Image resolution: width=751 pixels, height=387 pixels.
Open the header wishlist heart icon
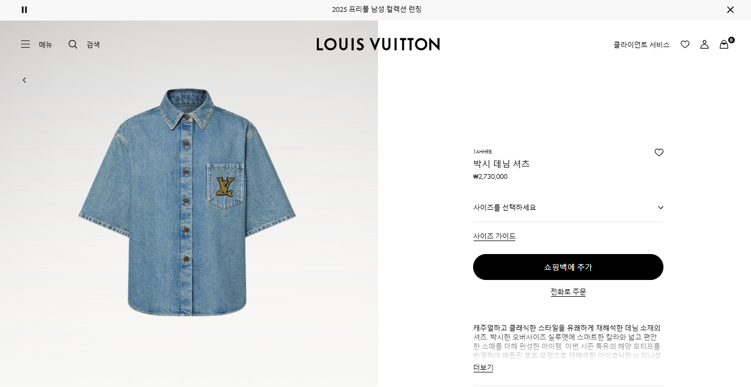(685, 44)
